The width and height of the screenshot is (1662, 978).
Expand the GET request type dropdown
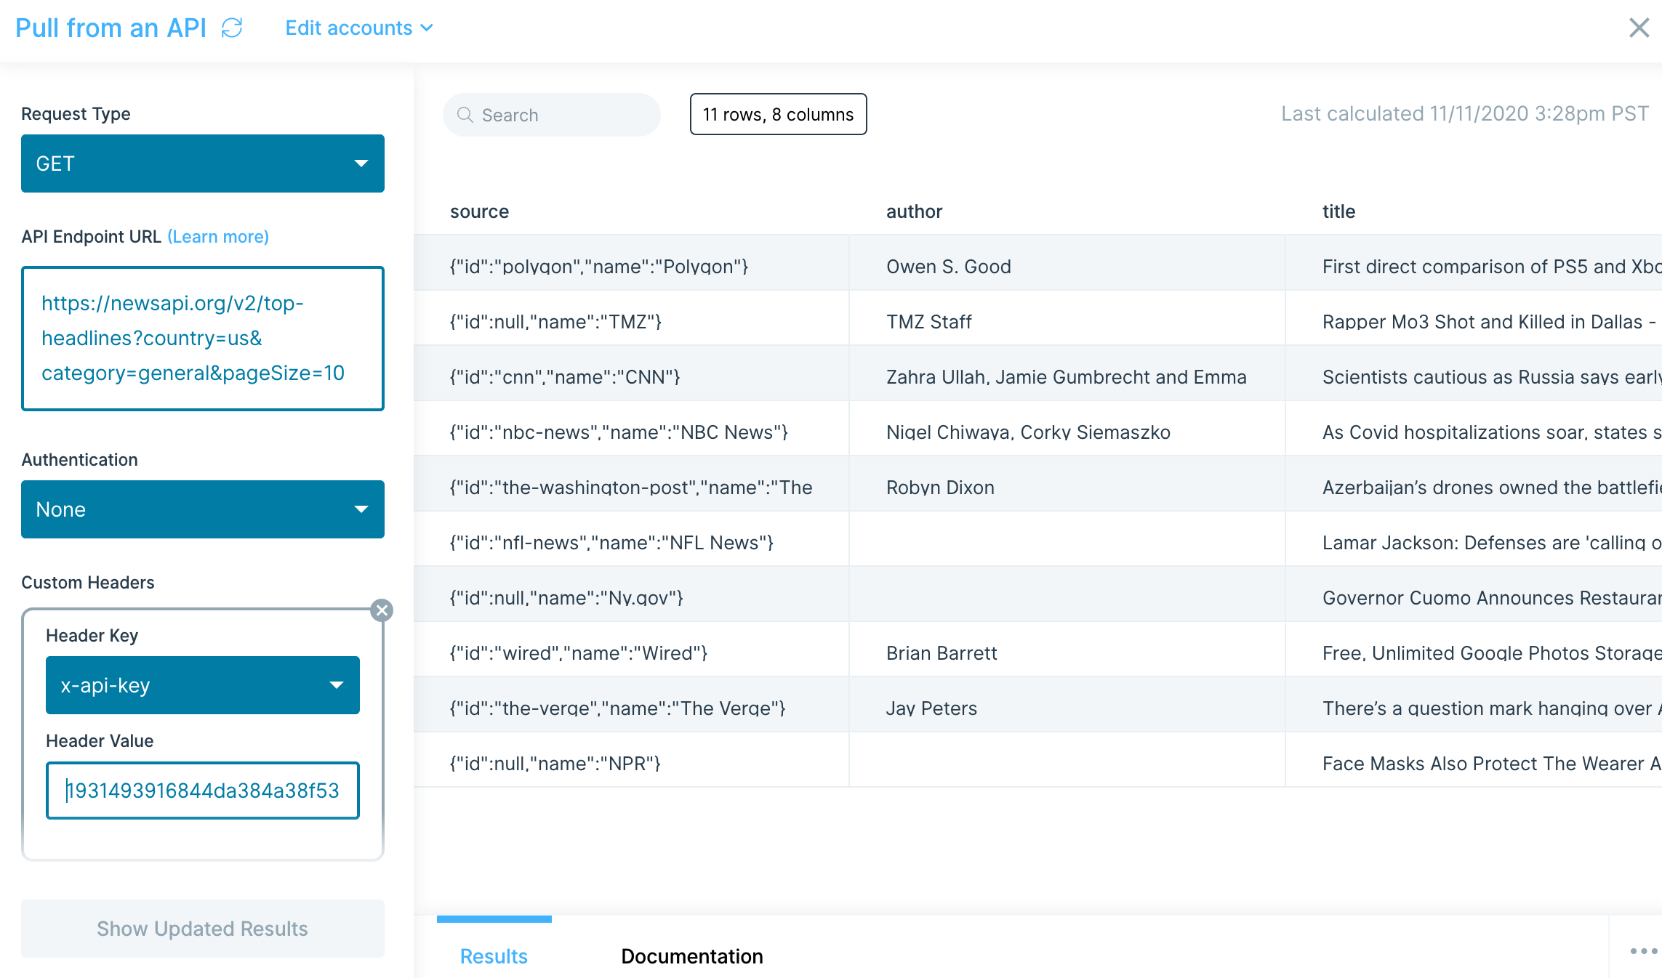pos(202,163)
